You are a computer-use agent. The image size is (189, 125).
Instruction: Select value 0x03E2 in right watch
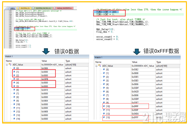coord(135,70)
